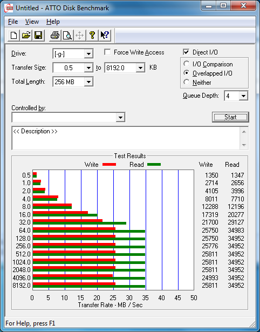260x332 pixels.
Task: Maximize the ATTO Disk Benchmark window
Action: pyautogui.click(x=223, y=6)
